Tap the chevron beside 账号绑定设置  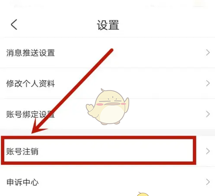pos(208,114)
